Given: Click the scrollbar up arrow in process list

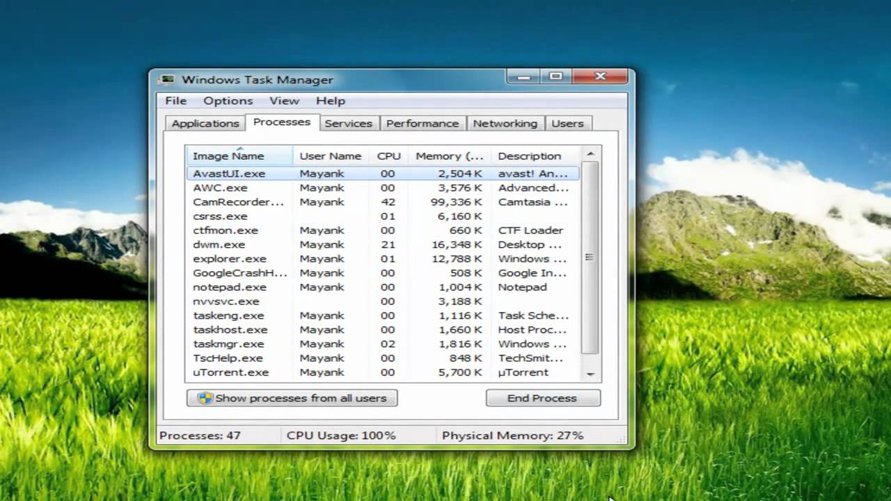Looking at the screenshot, I should tap(590, 154).
